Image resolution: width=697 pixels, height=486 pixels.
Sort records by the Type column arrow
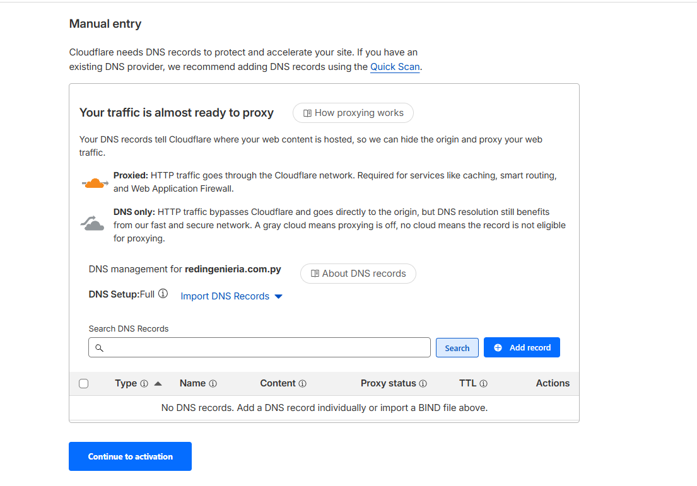[x=158, y=383]
